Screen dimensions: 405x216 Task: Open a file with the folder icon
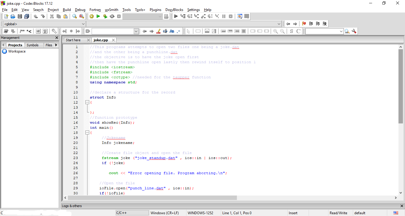[x=13, y=16]
